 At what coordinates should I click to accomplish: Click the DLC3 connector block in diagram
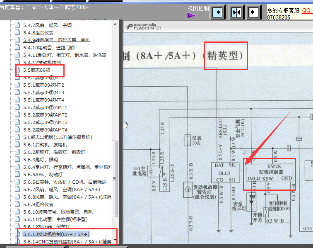[x=225, y=173]
